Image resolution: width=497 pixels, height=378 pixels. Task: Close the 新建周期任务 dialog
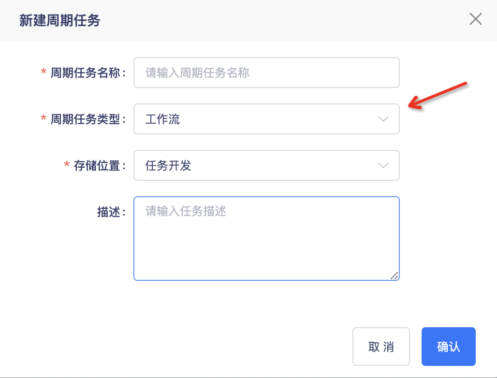476,19
